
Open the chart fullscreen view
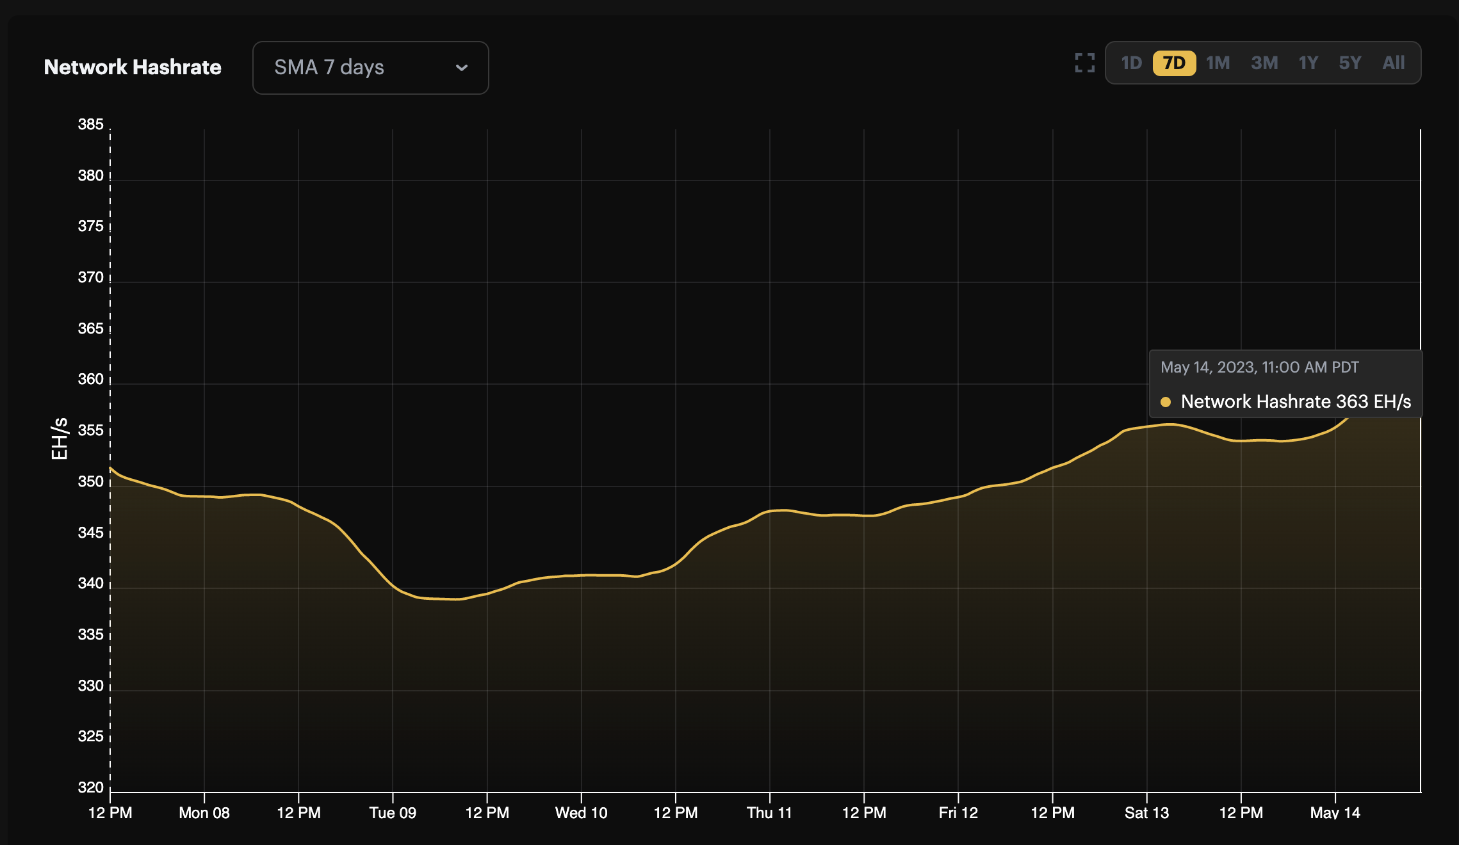(1084, 63)
